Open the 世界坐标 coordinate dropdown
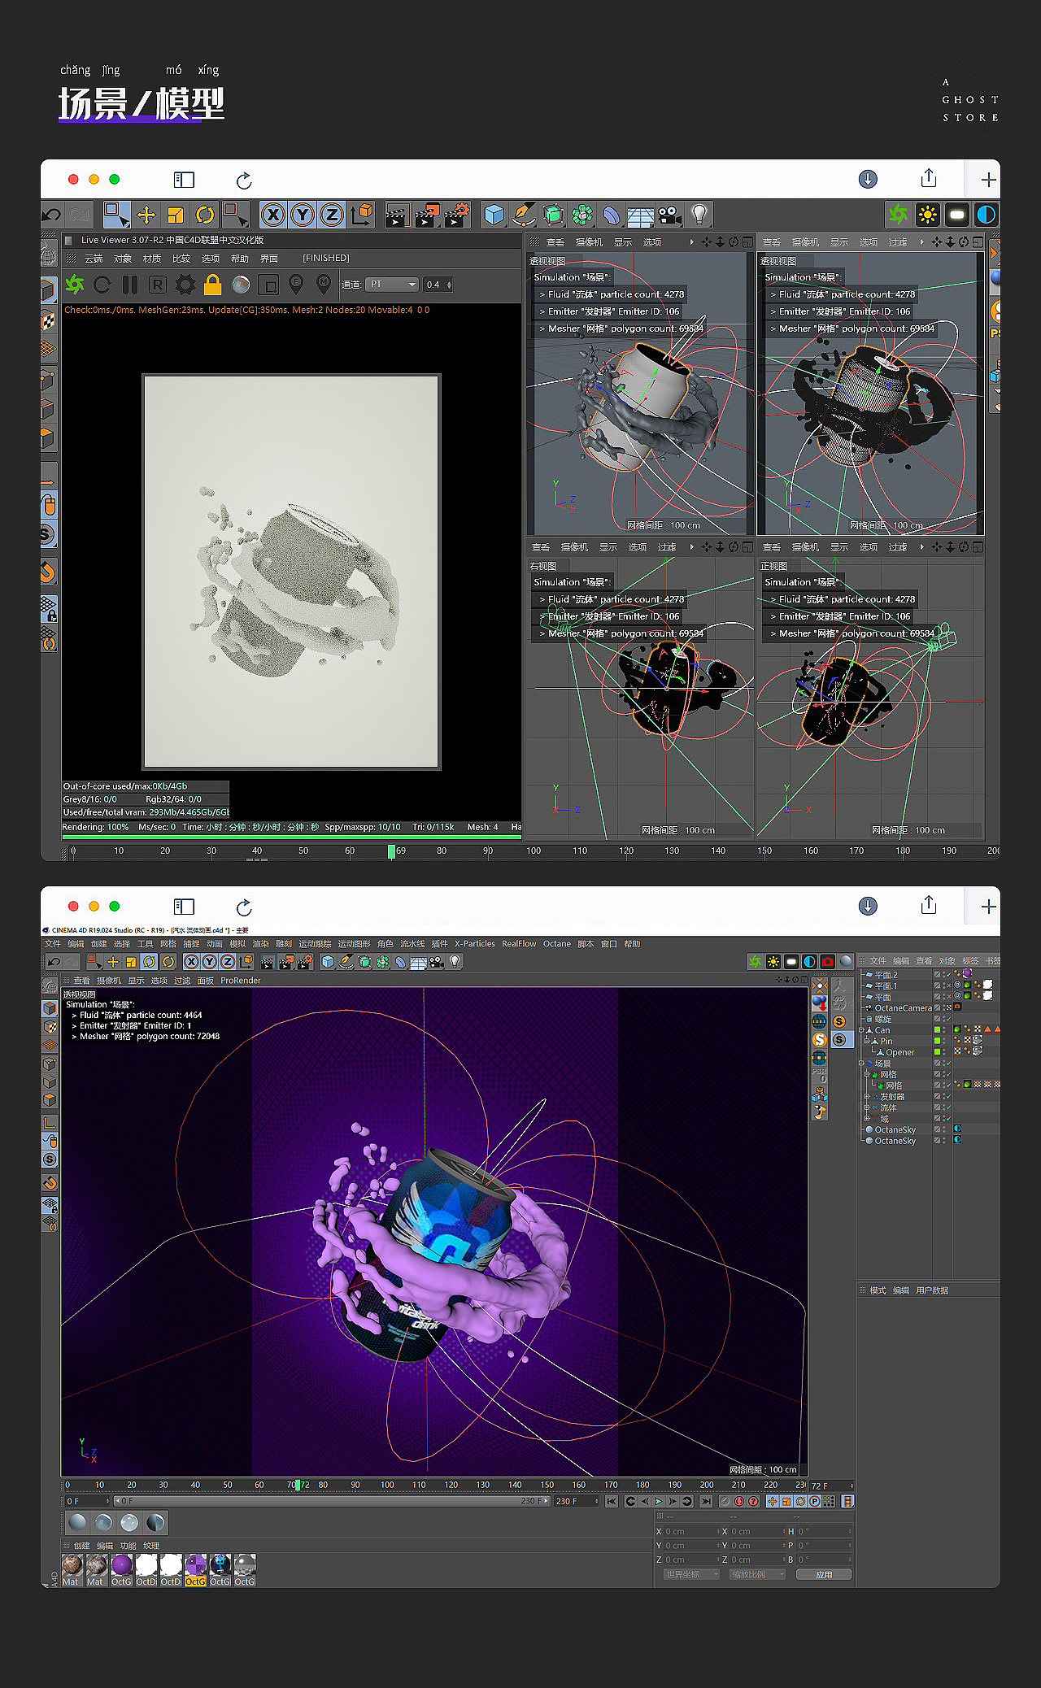Screen dimensions: 1041x1688 (x=691, y=1574)
